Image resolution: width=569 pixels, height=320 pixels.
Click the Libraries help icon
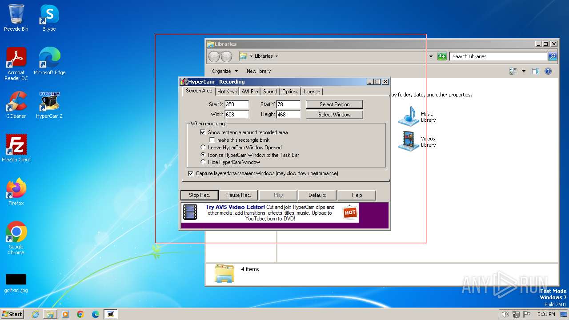(x=548, y=71)
